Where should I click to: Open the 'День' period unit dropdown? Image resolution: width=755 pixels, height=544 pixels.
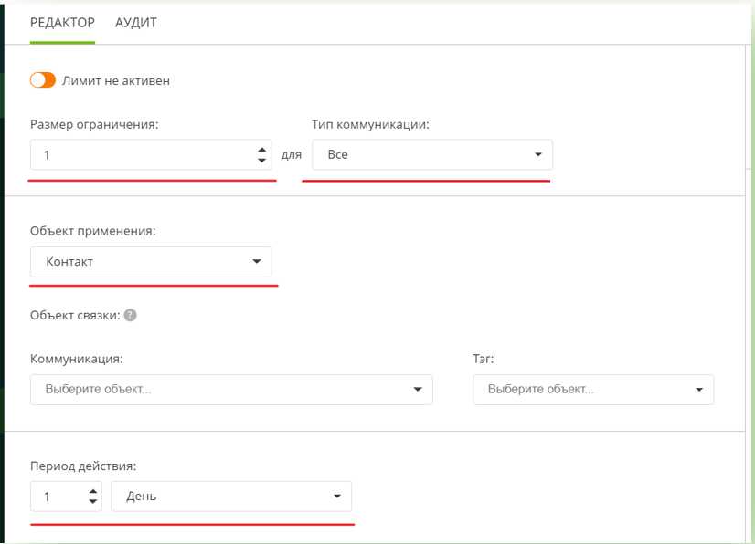click(219, 497)
